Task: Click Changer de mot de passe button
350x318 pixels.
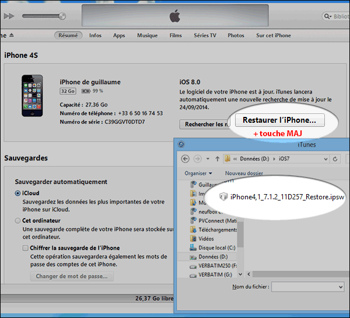Action: 72,276
